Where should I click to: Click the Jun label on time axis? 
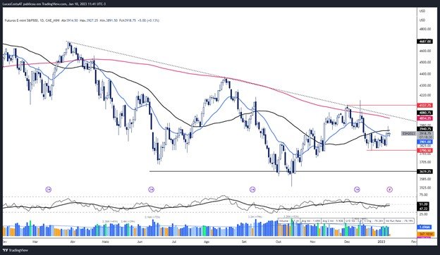[x=140, y=242]
